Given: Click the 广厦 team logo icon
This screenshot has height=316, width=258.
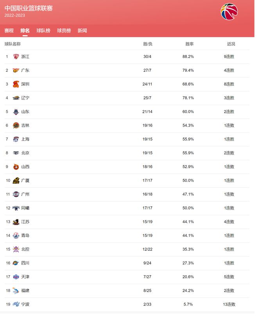Looking at the screenshot, I should coord(16,181).
